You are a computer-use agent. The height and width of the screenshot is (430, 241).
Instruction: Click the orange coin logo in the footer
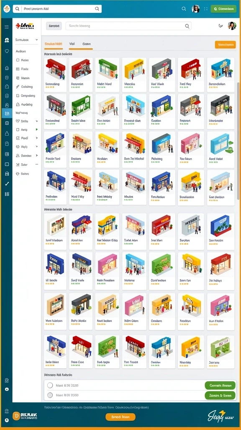point(16,416)
